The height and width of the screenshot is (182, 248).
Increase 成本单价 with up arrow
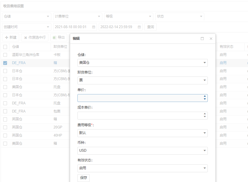pos(205,114)
